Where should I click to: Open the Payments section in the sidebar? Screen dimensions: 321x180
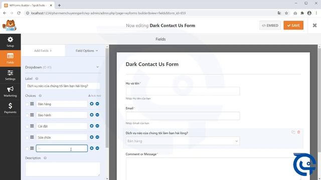click(10, 108)
